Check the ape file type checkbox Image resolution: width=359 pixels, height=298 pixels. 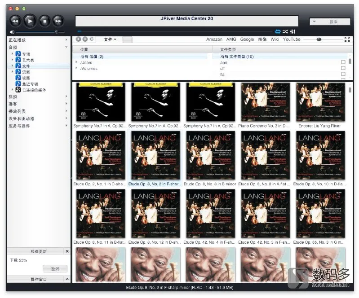tap(343, 62)
